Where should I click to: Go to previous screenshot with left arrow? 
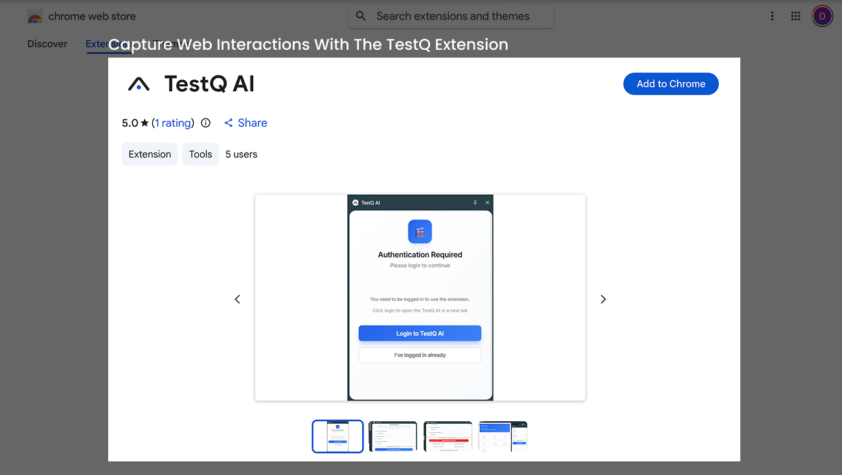(238, 299)
